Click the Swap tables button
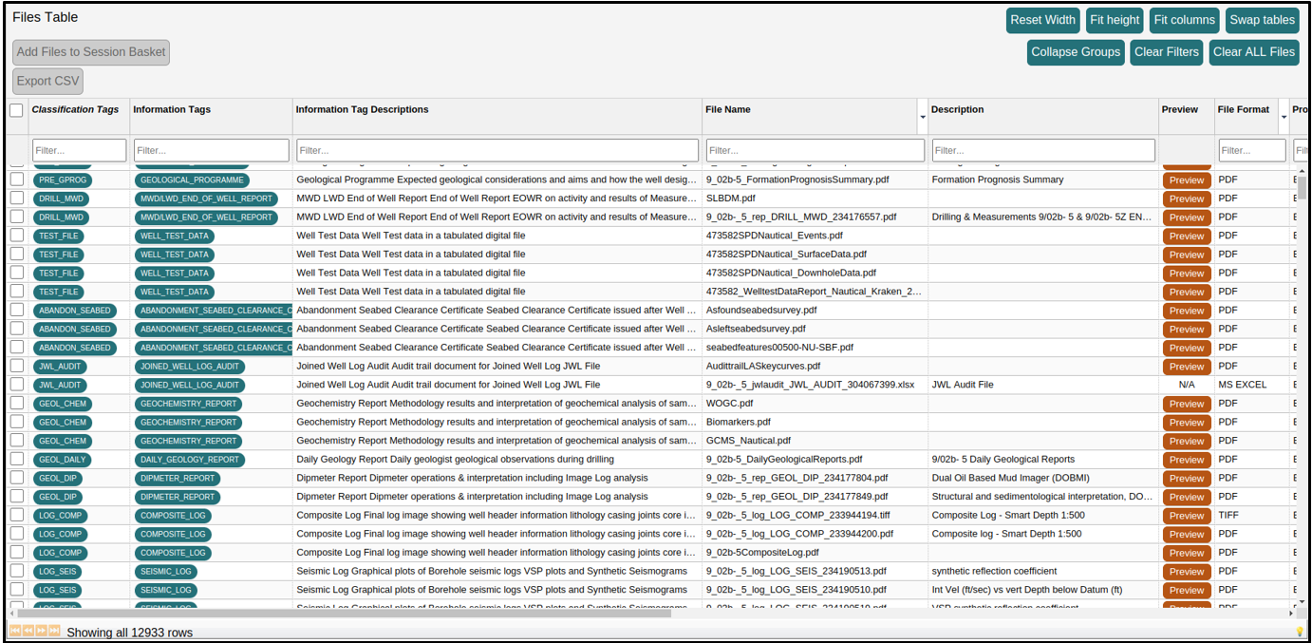1312x643 pixels. 1262,20
